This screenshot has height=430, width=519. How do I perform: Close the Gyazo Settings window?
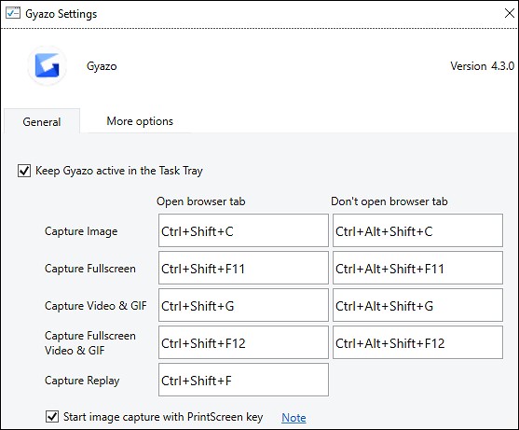[x=510, y=13]
